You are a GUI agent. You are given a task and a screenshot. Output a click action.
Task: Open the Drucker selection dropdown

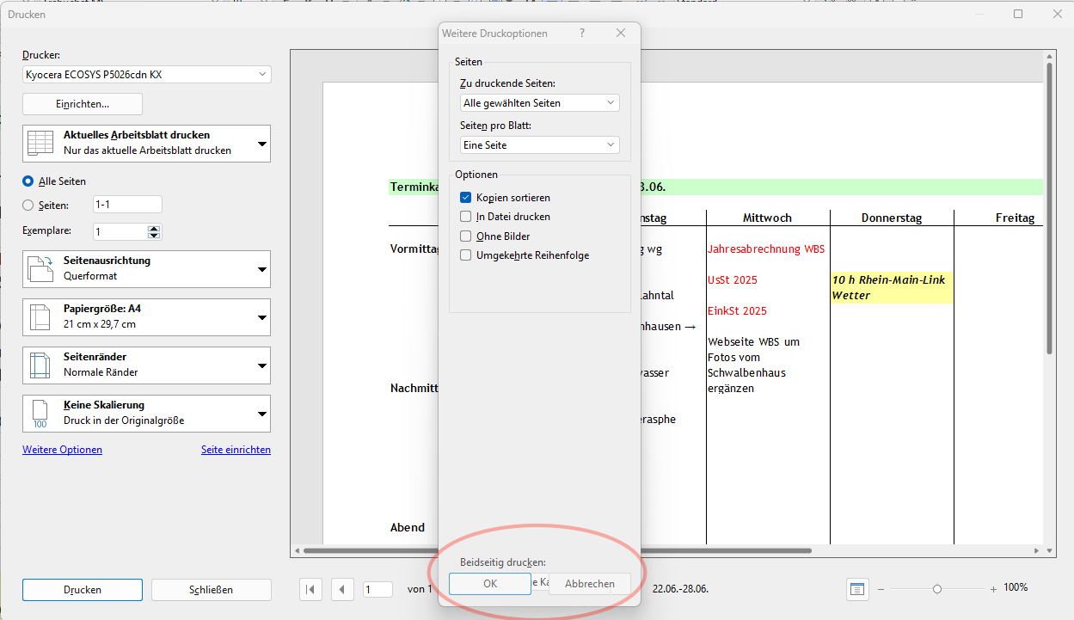point(147,75)
